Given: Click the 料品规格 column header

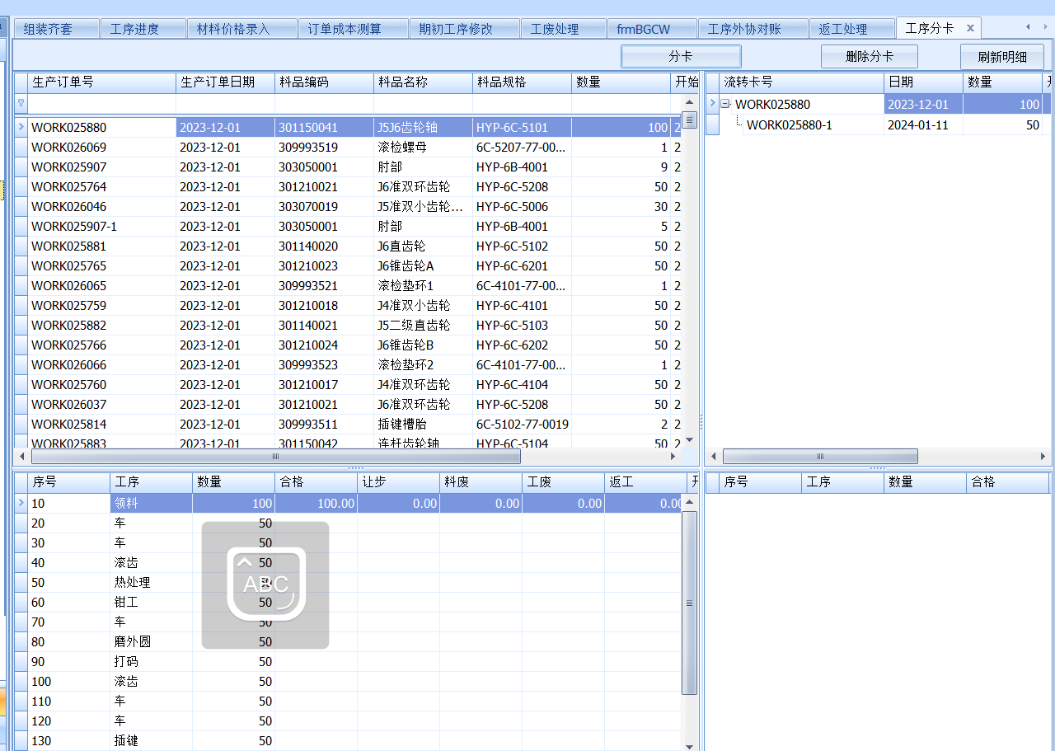Looking at the screenshot, I should click(x=522, y=82).
